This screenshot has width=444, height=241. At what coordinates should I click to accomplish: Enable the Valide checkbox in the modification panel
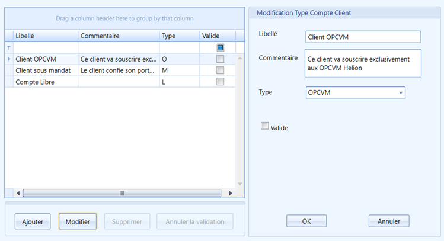click(265, 126)
